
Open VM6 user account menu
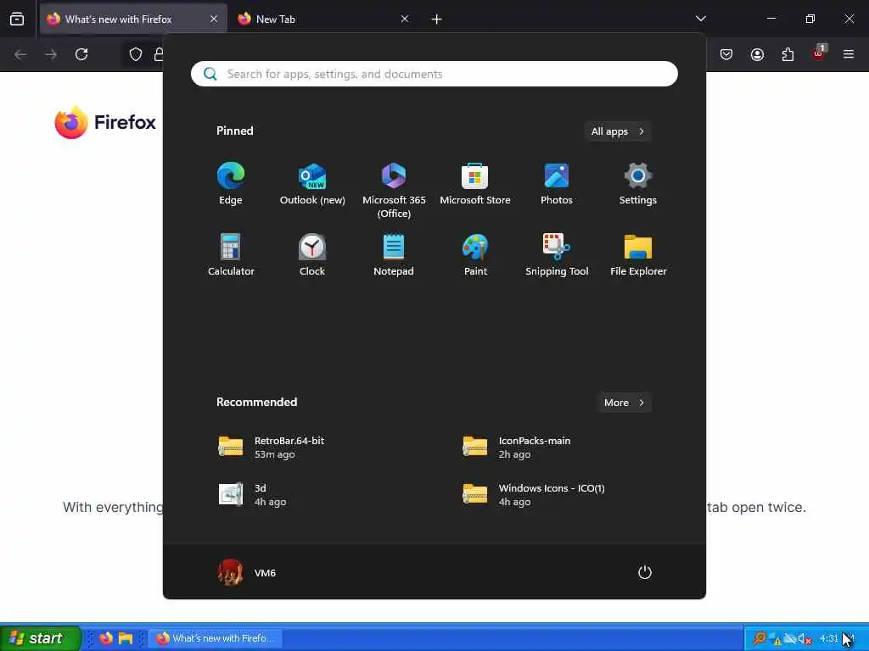[247, 572]
